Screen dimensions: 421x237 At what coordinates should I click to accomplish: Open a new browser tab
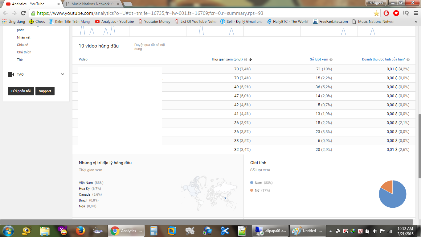pos(128,4)
